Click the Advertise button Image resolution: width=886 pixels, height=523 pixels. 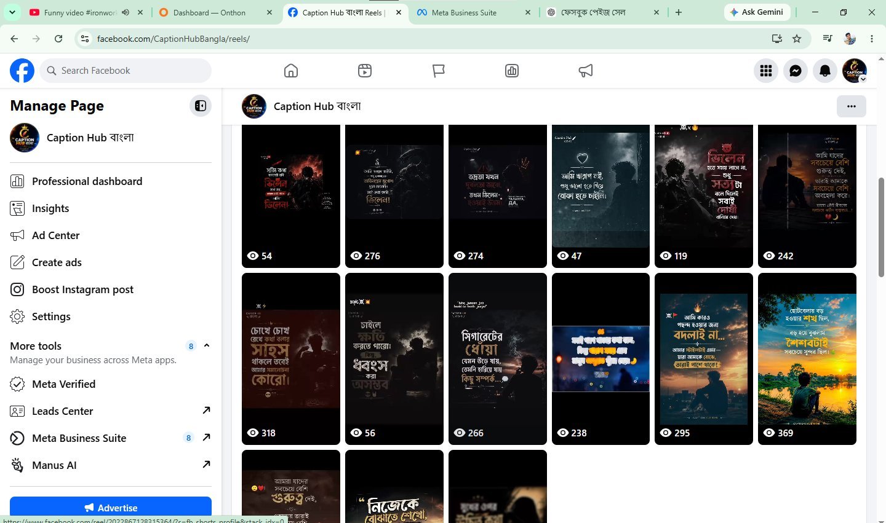coord(111,508)
